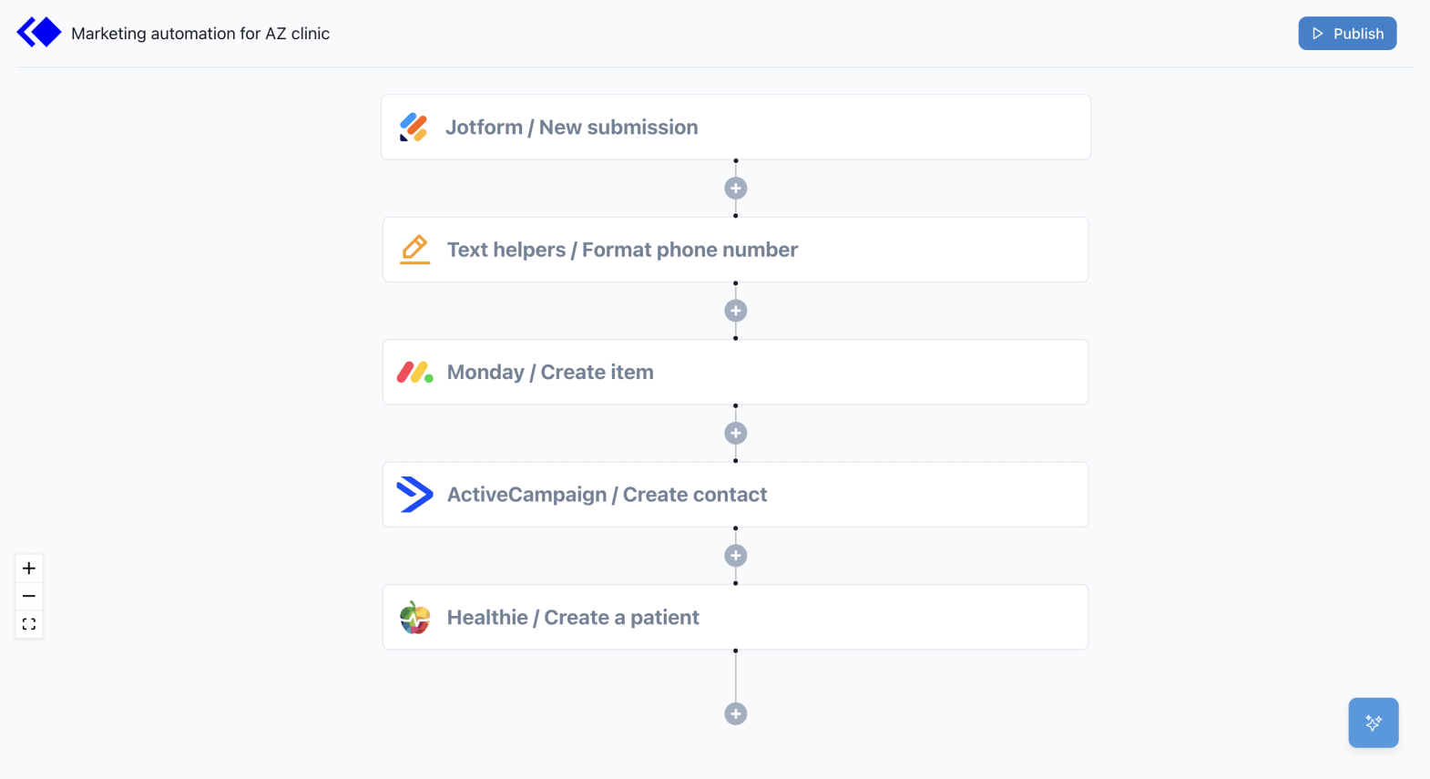Add a step after Format phone number

click(x=735, y=310)
